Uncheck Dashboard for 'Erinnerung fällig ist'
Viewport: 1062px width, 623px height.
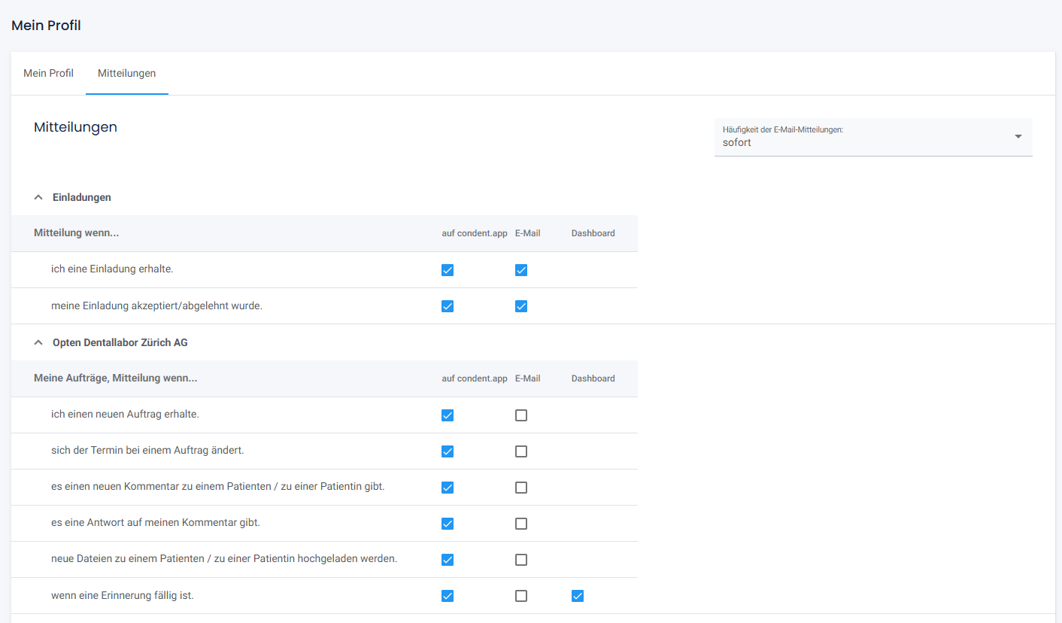(578, 596)
